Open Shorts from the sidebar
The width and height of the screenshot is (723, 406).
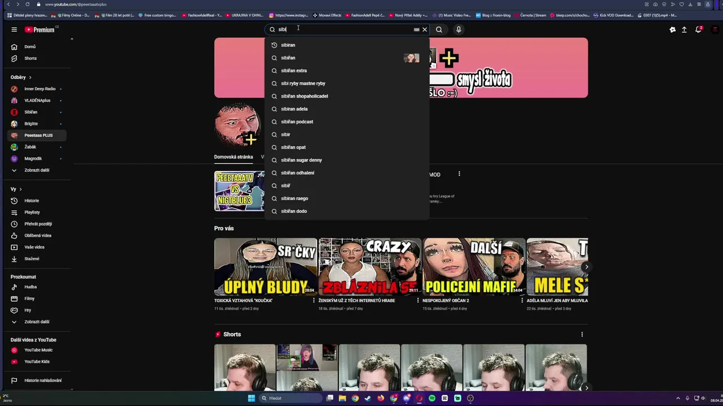tap(37, 58)
